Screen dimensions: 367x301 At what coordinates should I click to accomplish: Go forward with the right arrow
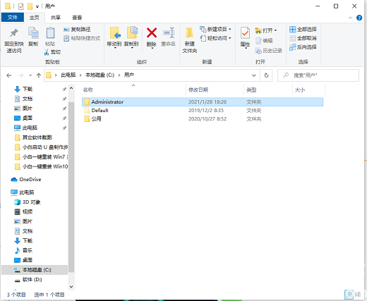pos(20,75)
